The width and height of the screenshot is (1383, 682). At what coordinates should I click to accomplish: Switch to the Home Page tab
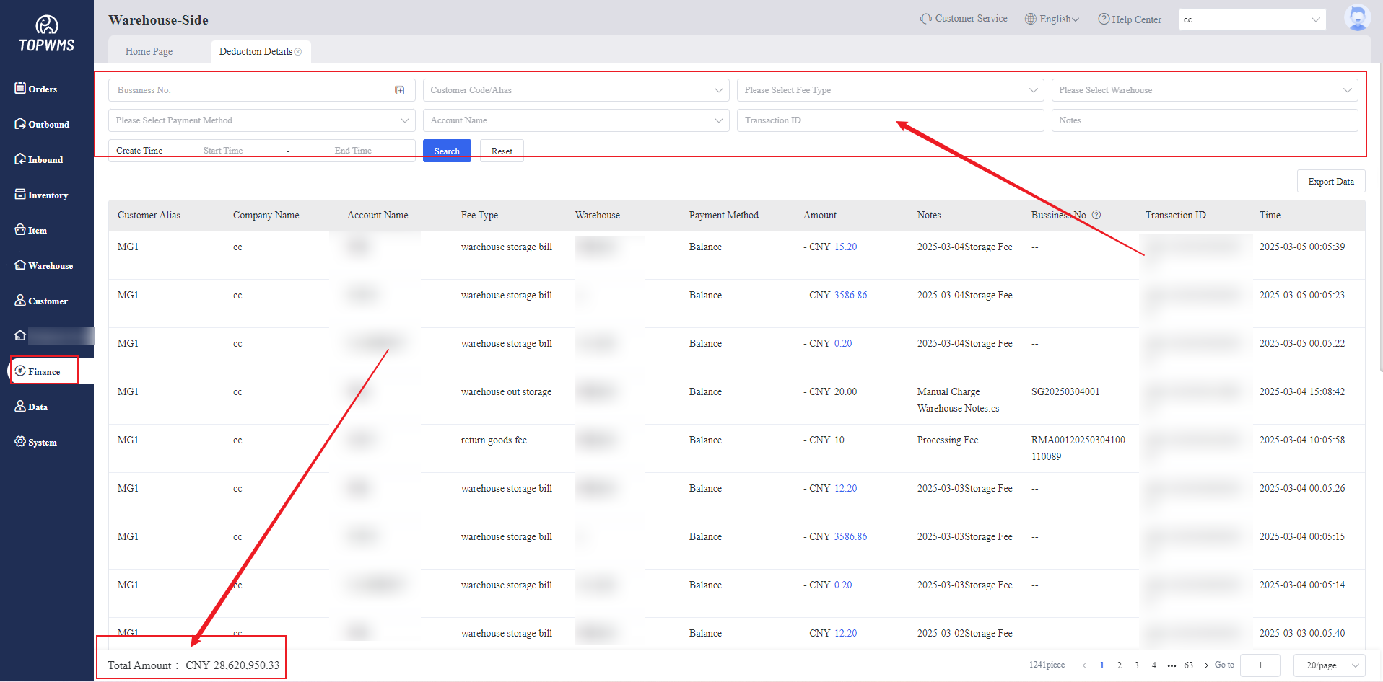pos(149,52)
